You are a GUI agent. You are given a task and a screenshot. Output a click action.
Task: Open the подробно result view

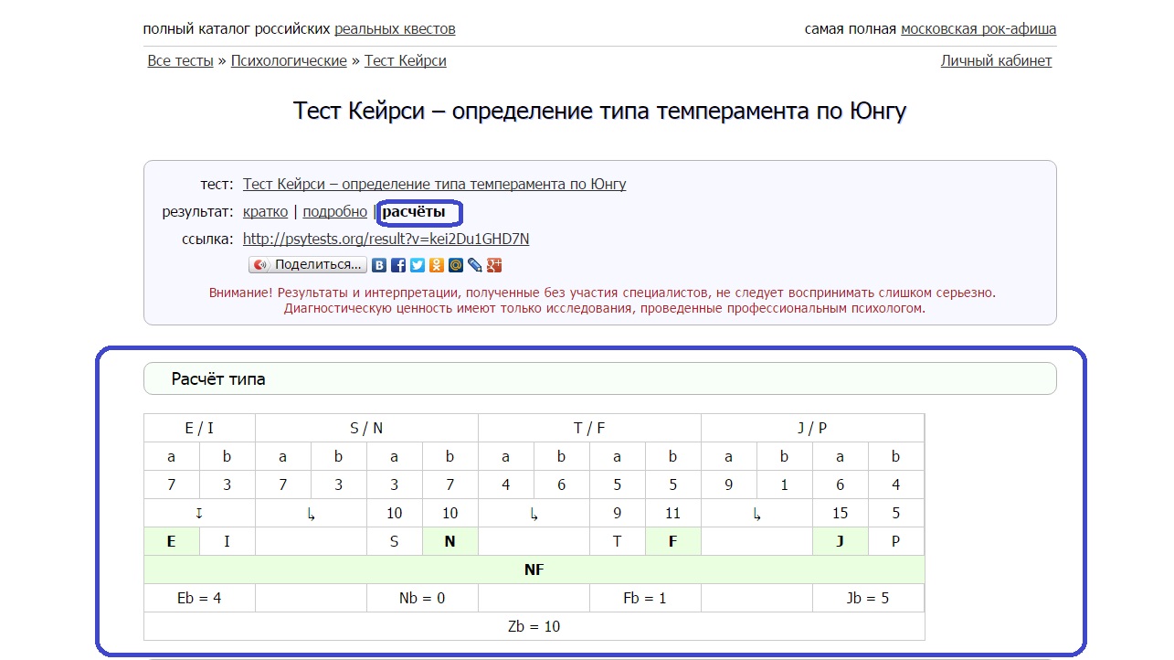click(x=334, y=212)
